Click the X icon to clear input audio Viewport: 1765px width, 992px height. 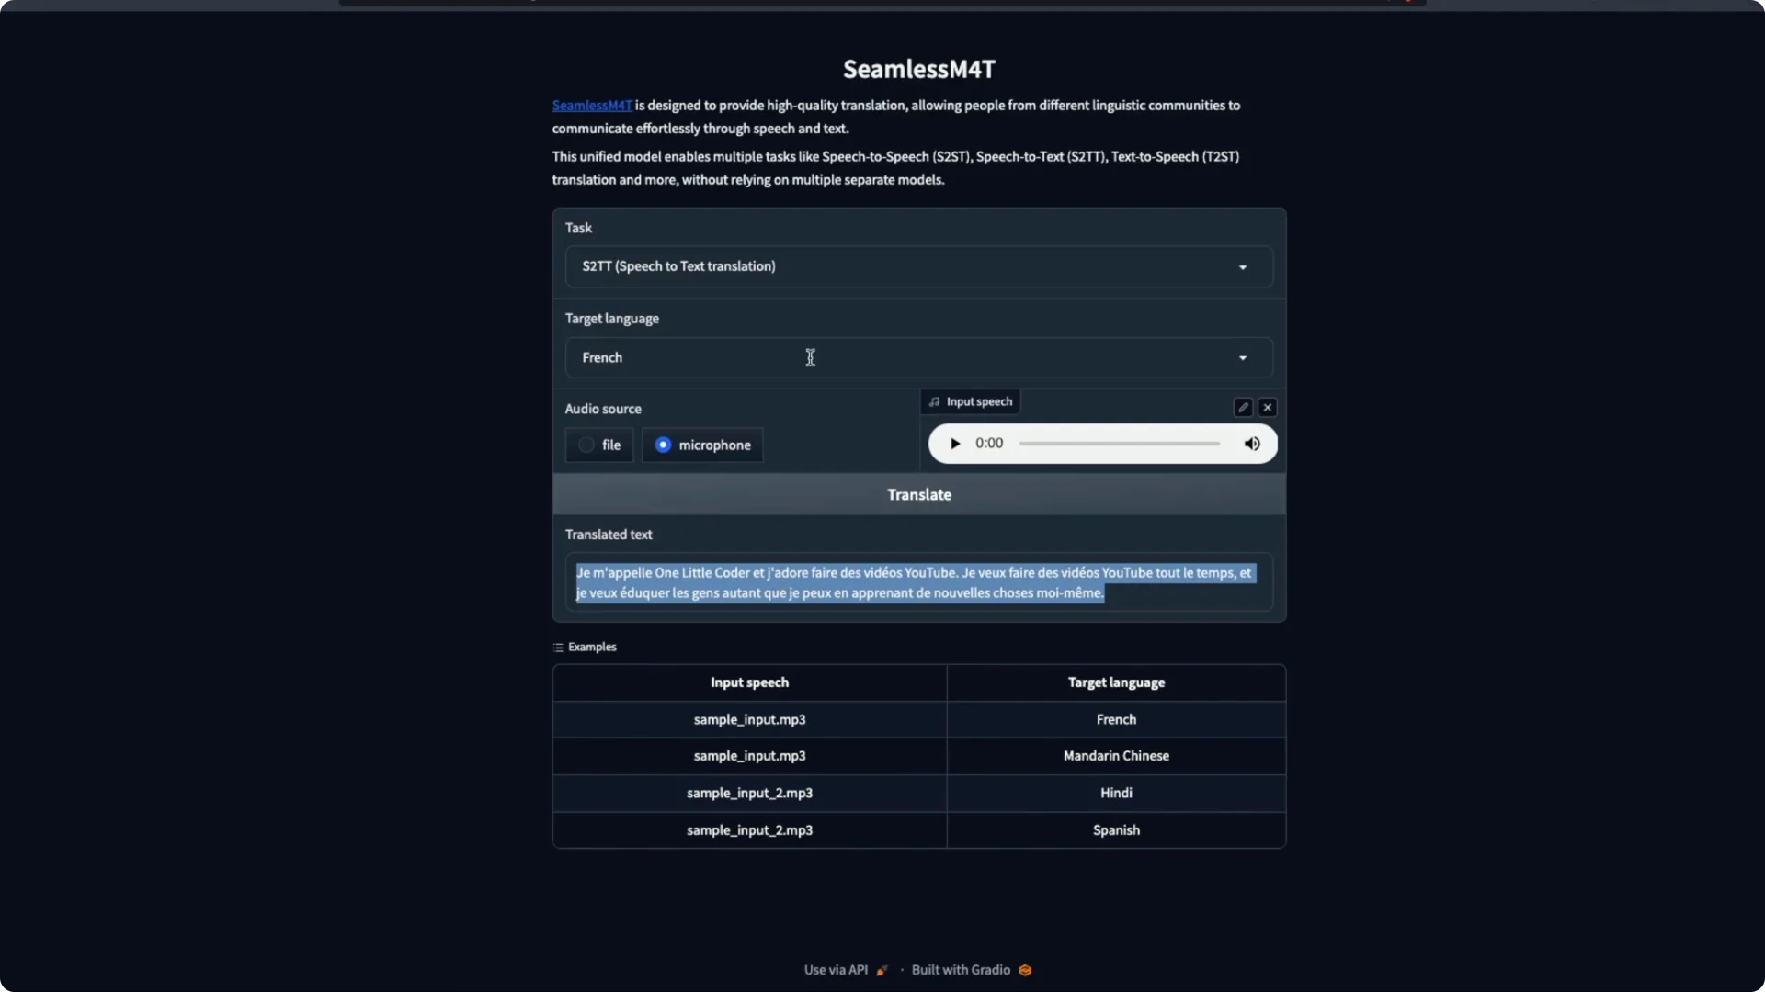pos(1268,407)
